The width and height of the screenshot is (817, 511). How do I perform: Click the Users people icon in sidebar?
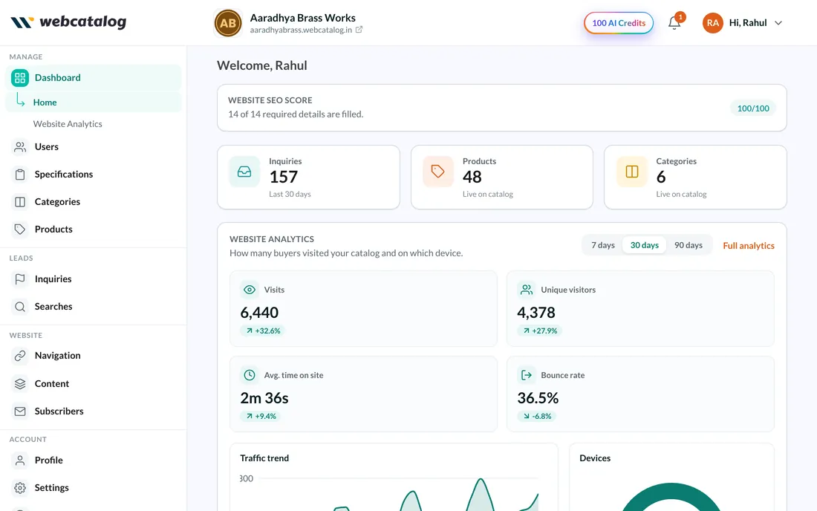(20, 147)
